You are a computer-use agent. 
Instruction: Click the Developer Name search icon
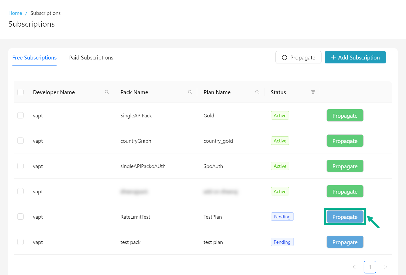click(x=107, y=92)
